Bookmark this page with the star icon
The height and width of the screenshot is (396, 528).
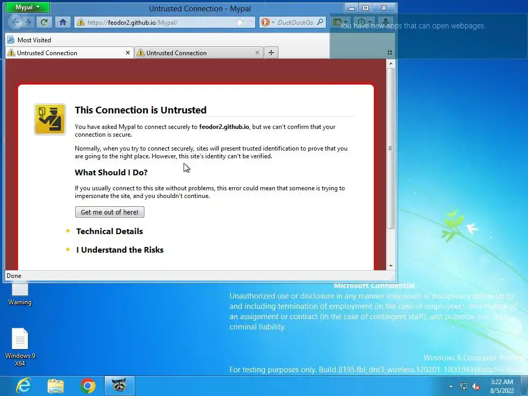pos(239,22)
